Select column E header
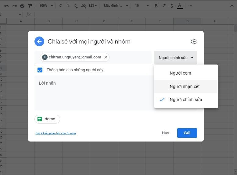The height and width of the screenshot is (175, 237). [x=132, y=21]
